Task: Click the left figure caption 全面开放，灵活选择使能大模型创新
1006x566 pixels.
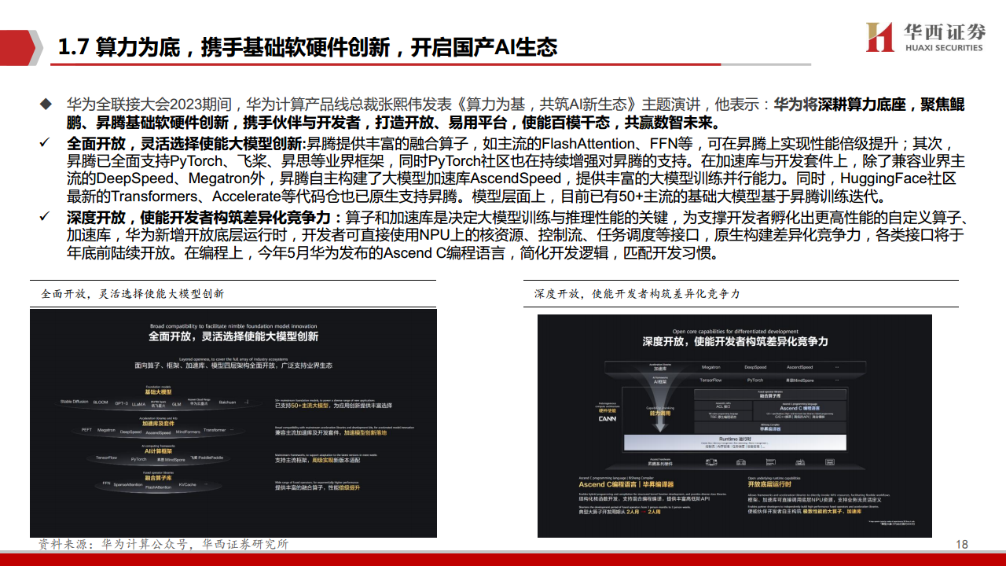Action: click(133, 294)
